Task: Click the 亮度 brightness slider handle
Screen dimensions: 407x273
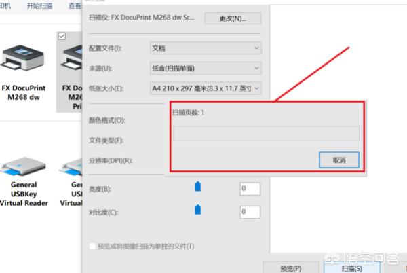Action: coord(198,186)
